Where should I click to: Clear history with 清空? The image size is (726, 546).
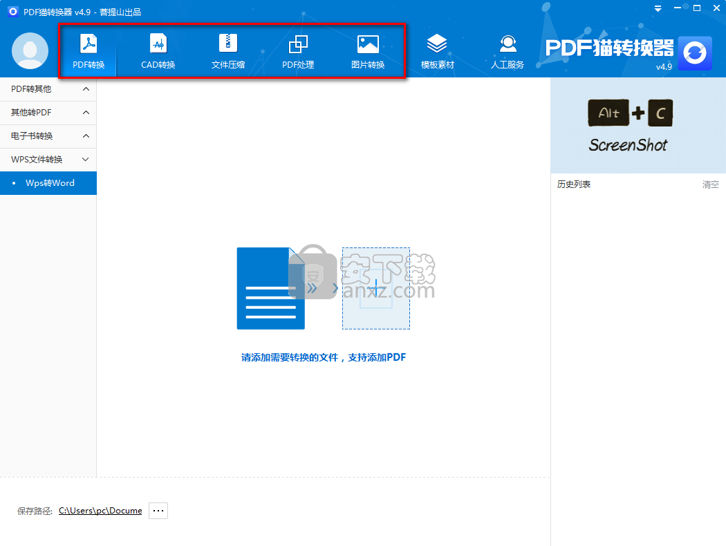click(710, 184)
